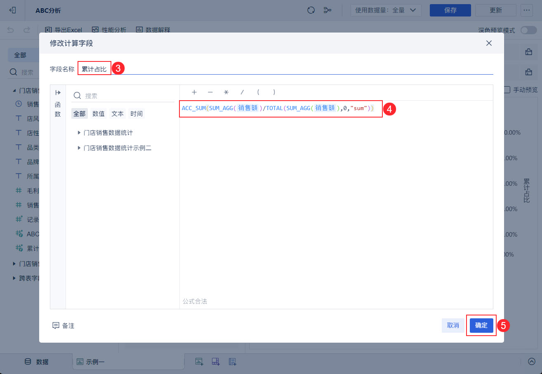Click the add-story icon in bottom bar
This screenshot has width=542, height=374.
tap(233, 362)
